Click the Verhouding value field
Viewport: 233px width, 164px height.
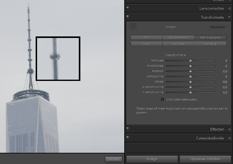[x=226, y=77]
